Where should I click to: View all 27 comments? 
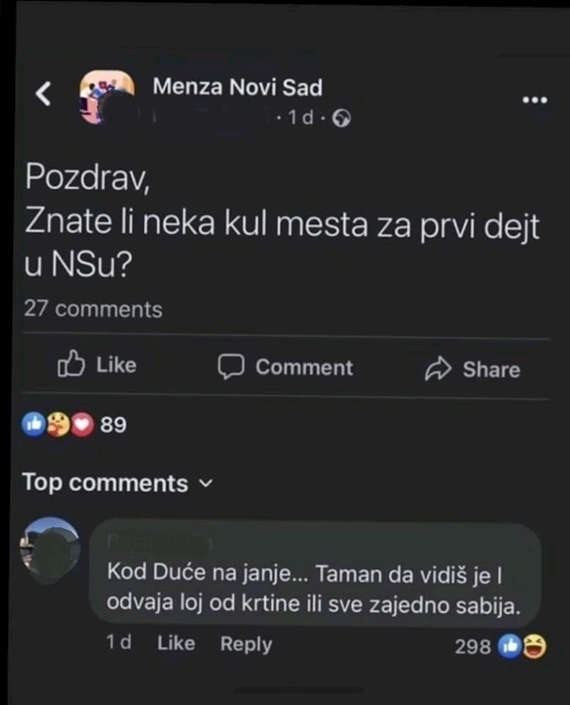tap(93, 310)
